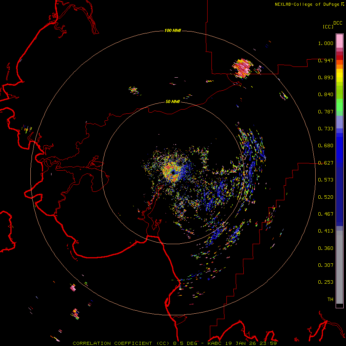
Task: Click the 23:59 timestamp in the caption
Action: [x=268, y=343]
